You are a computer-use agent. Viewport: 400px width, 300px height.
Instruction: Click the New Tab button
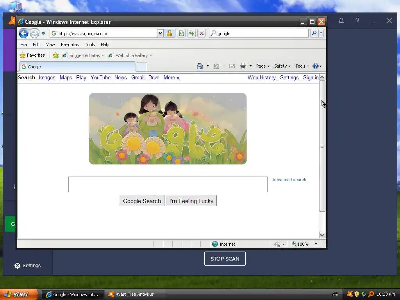tap(141, 67)
